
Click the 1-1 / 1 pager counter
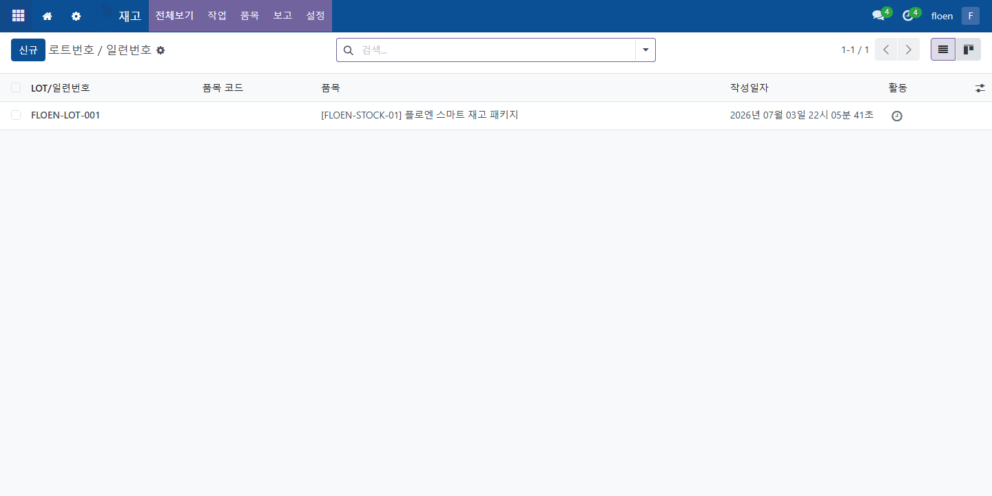pos(855,50)
